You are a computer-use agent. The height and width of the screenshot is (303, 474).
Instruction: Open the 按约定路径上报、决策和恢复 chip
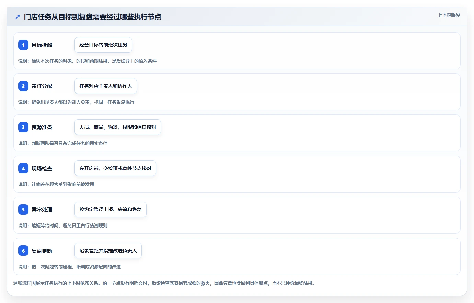(111, 209)
